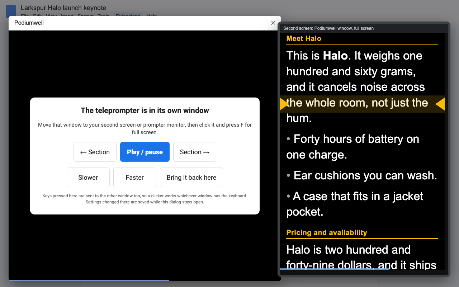Click the Bring it back here button
The width and height of the screenshot is (459, 287).
[x=191, y=177]
